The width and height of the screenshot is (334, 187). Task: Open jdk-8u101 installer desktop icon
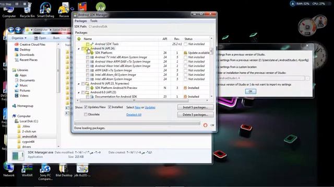click(x=82, y=170)
